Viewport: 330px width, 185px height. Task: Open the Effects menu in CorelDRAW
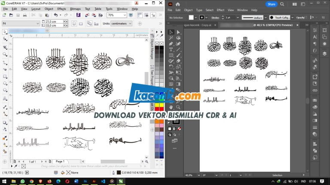(x=61, y=9)
